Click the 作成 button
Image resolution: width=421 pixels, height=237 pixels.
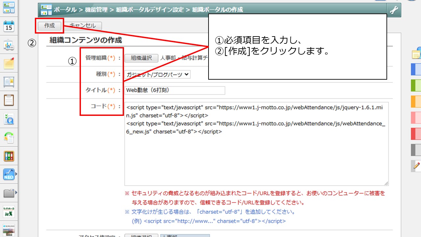click(50, 26)
